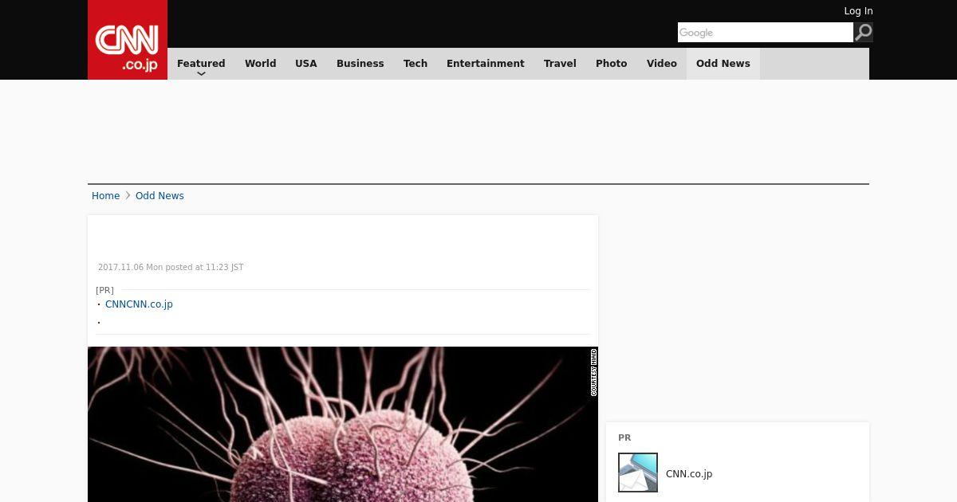Screen dimensions: 957x502
Task: Go to Home in the breadcrumb
Action: tap(105, 196)
